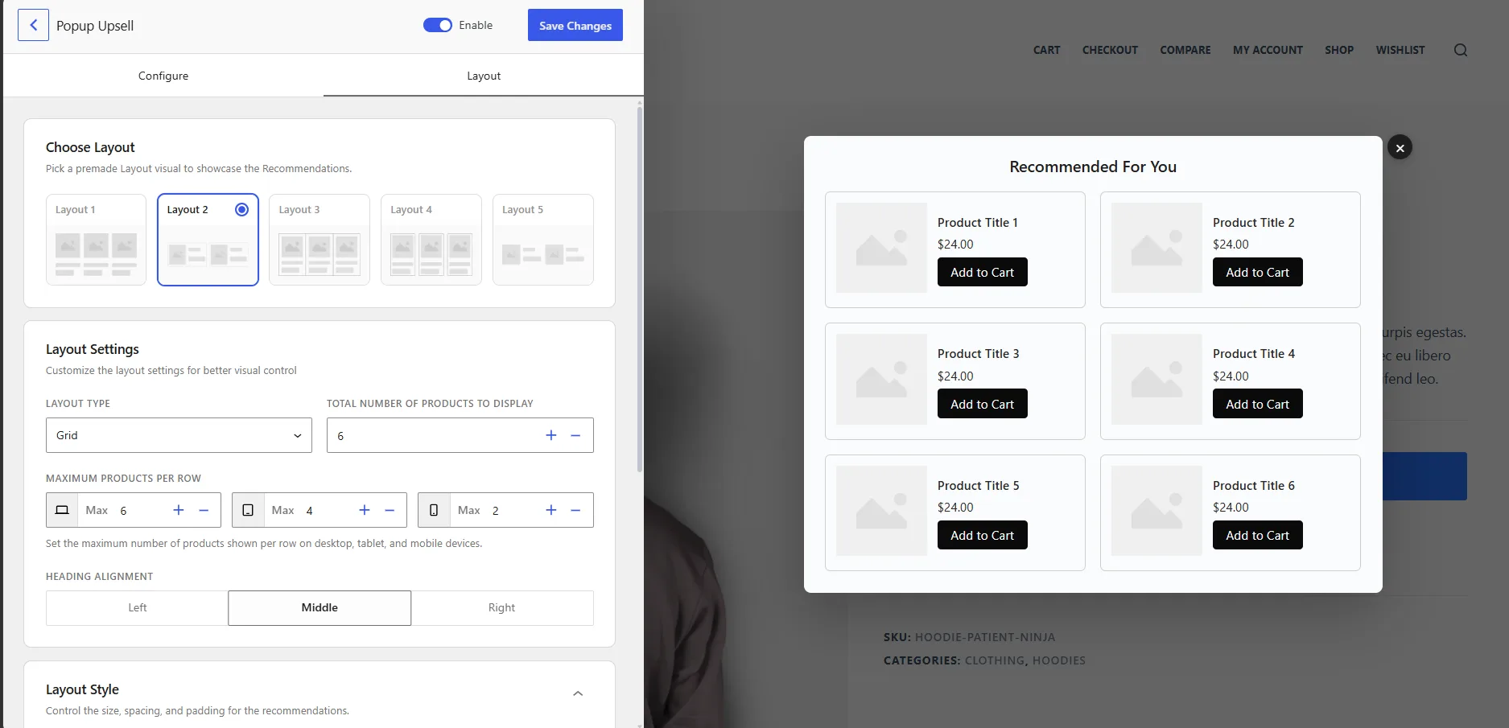Image resolution: width=1509 pixels, height=728 pixels.
Task: Open the Shop menu item
Action: pyautogui.click(x=1339, y=50)
